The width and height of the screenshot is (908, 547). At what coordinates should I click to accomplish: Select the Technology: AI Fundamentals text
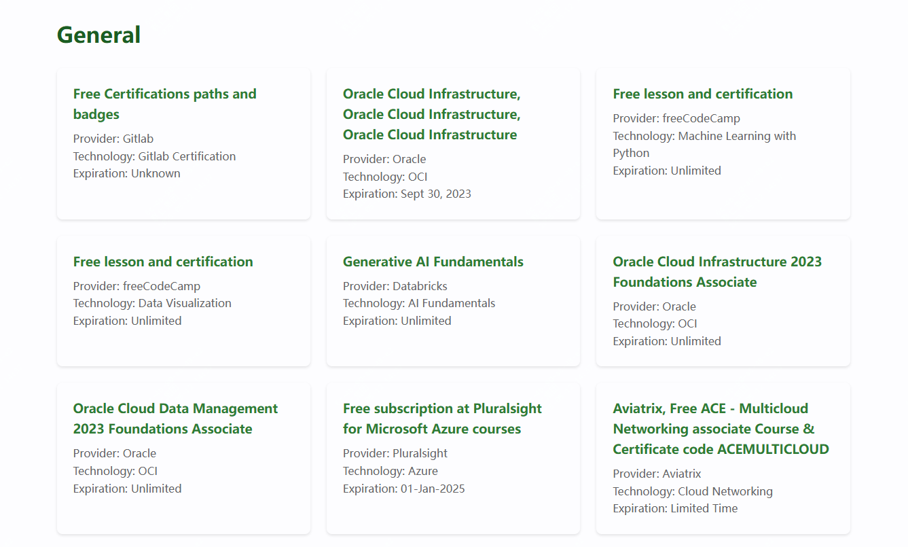pos(419,303)
